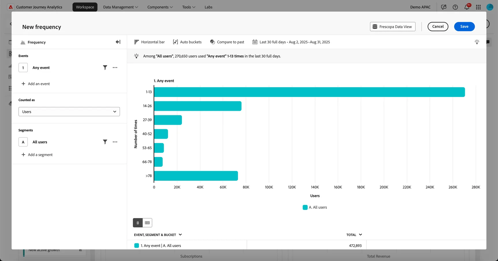Click Add an event
This screenshot has height=261, width=498.
(36, 84)
